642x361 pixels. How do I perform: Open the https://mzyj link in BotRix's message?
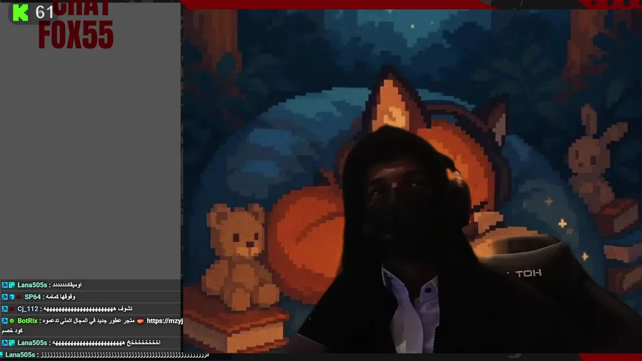[165, 321]
